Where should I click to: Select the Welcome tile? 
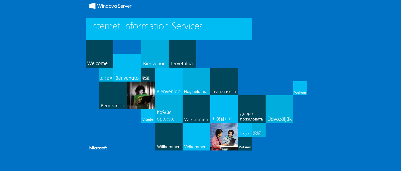pyautogui.click(x=99, y=54)
